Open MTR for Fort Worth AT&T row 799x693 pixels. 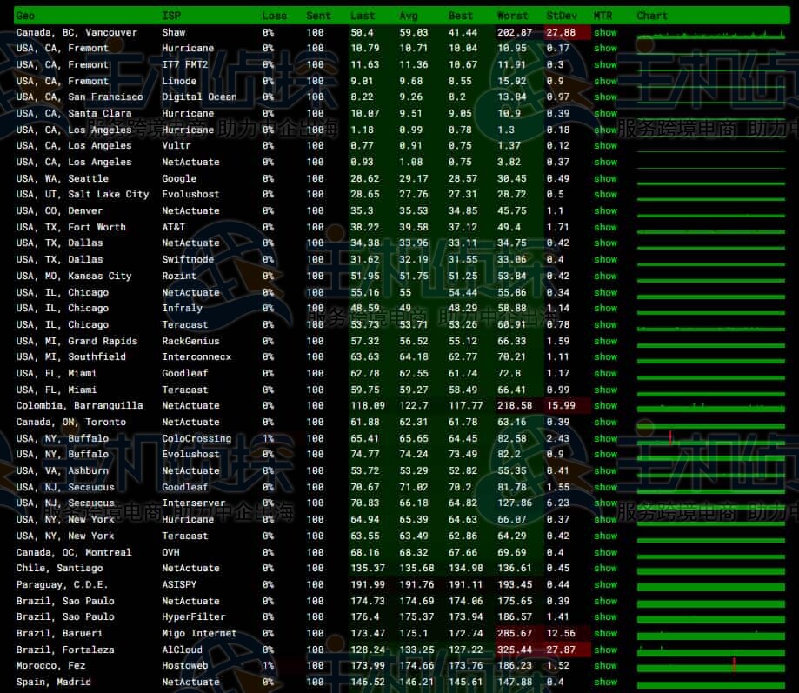click(605, 227)
